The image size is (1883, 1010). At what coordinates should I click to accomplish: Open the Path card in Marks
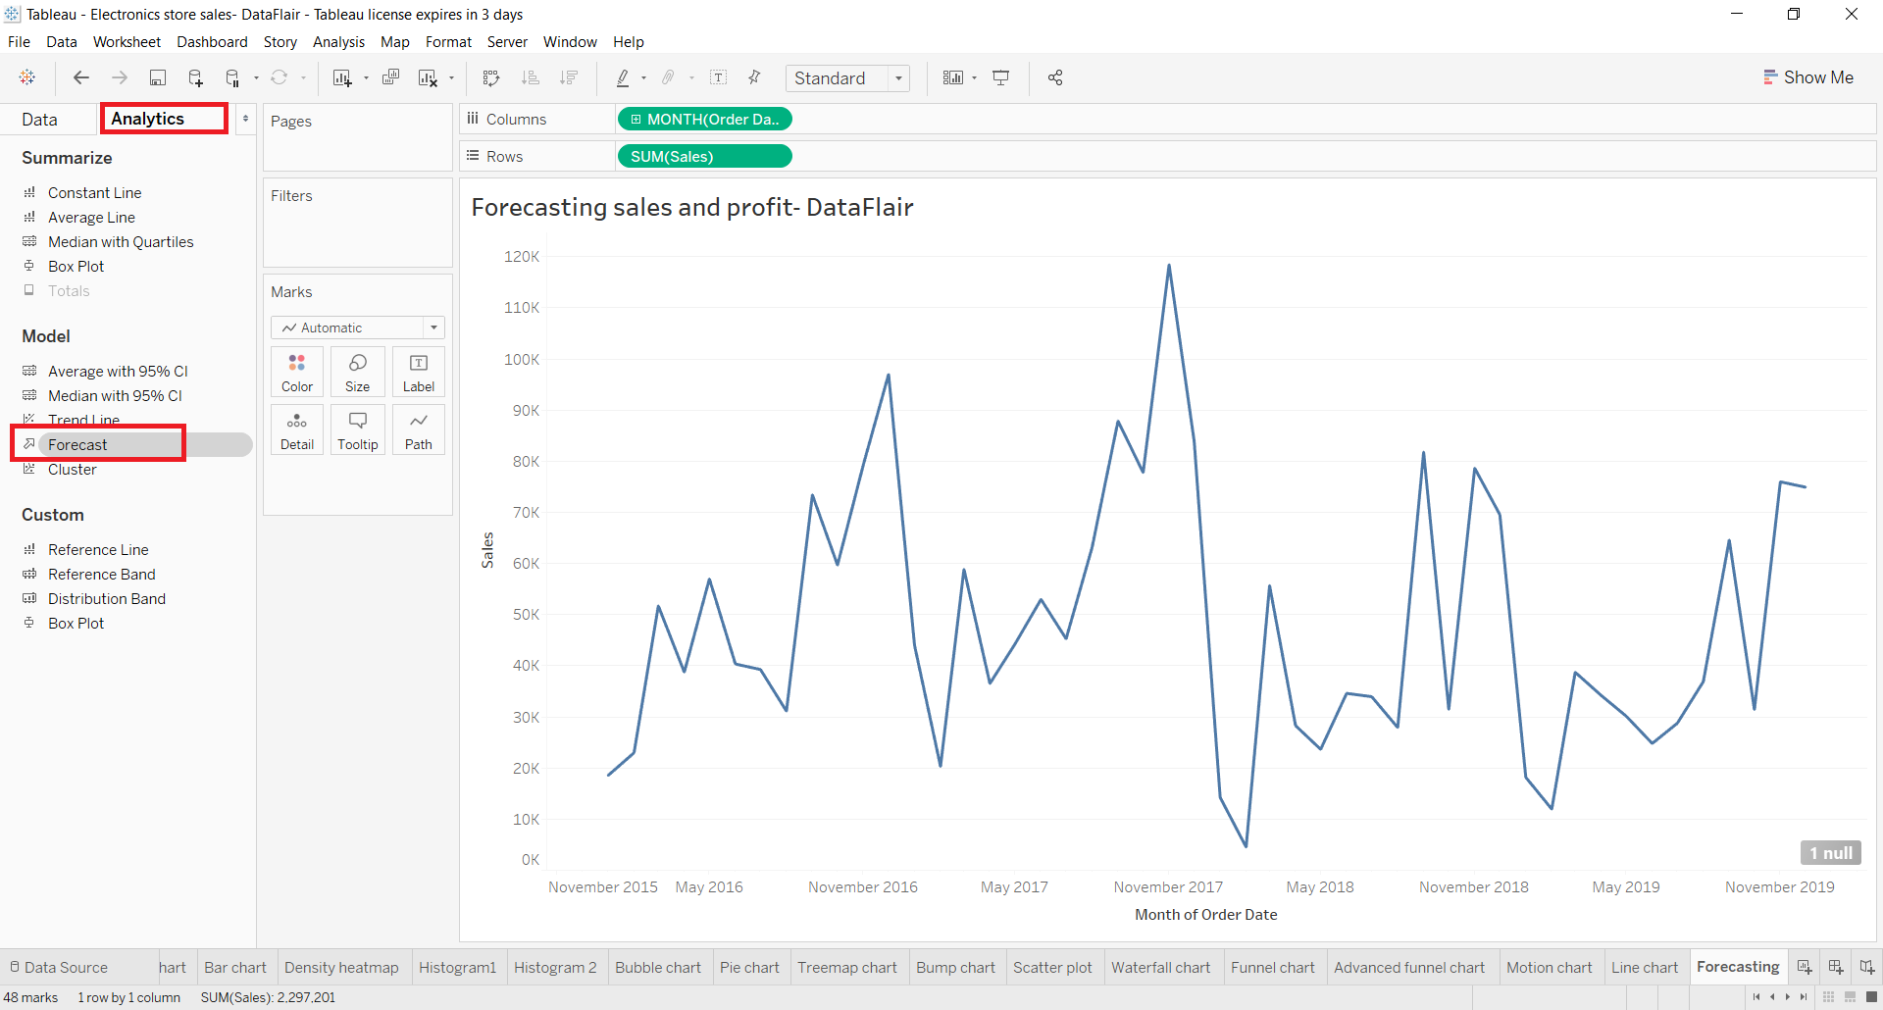(x=419, y=430)
